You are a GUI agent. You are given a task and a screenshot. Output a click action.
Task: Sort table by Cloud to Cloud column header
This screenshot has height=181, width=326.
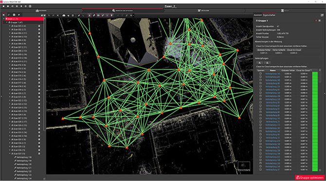pyautogui.click(x=304, y=71)
